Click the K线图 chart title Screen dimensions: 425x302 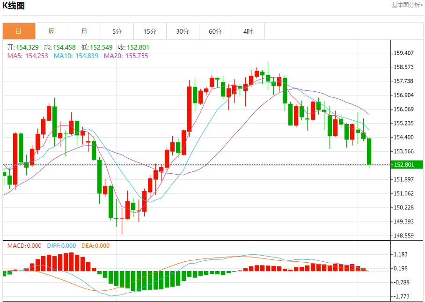click(x=14, y=6)
